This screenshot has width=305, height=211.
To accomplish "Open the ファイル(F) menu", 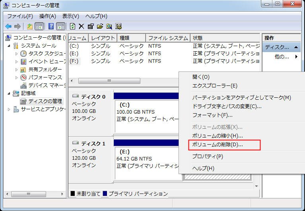I will coord(20,16).
